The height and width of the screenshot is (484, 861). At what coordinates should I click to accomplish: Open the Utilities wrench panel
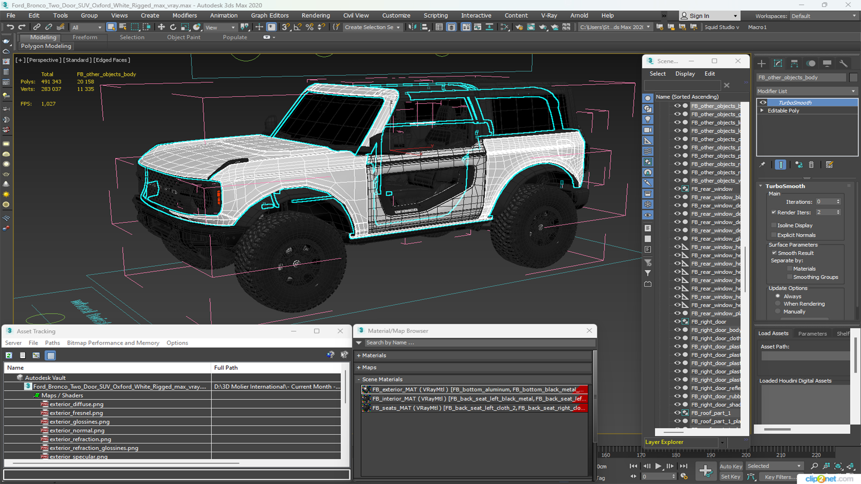pyautogui.click(x=844, y=63)
